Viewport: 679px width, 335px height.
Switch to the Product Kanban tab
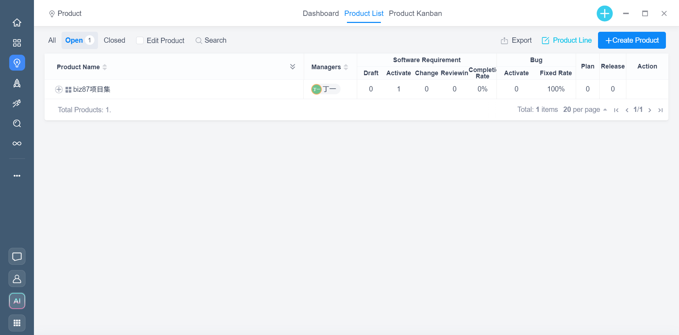tap(415, 13)
